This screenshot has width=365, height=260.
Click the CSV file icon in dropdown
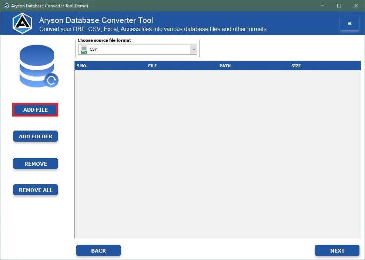pyautogui.click(x=84, y=49)
